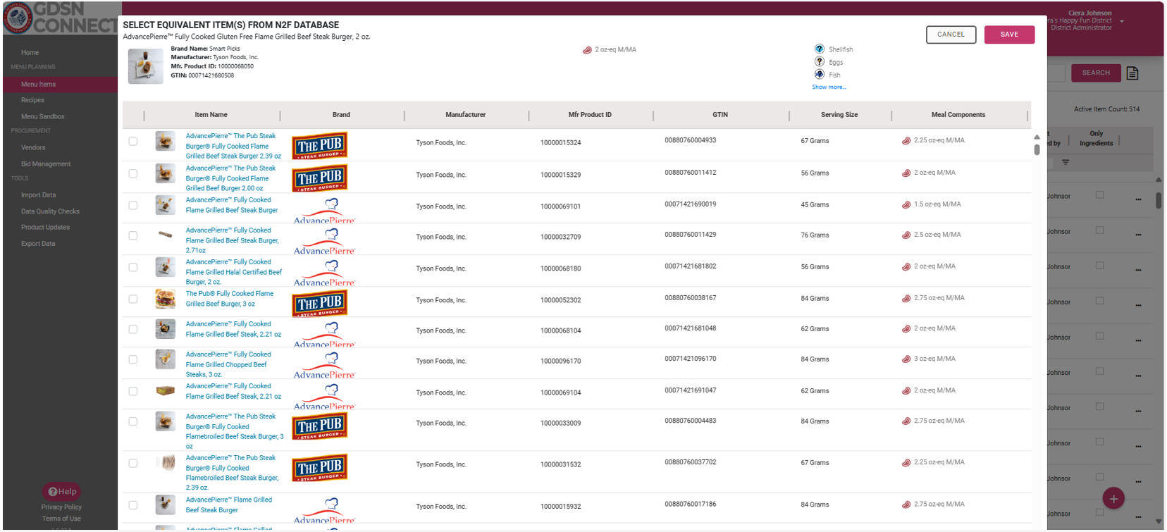Click The Pub logo for product 10000052302
Viewport: 1167px width, 532px height.
[x=320, y=303]
